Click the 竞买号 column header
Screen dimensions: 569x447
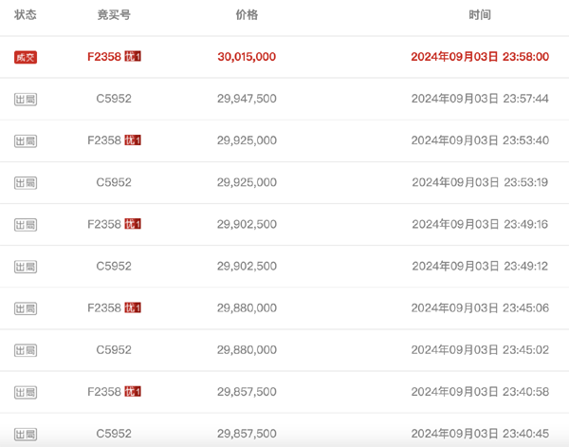click(114, 15)
